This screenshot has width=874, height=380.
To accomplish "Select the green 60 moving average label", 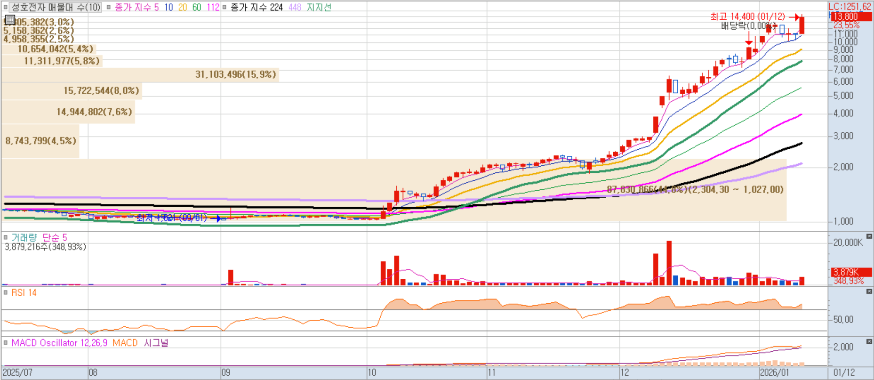I will coord(197,7).
